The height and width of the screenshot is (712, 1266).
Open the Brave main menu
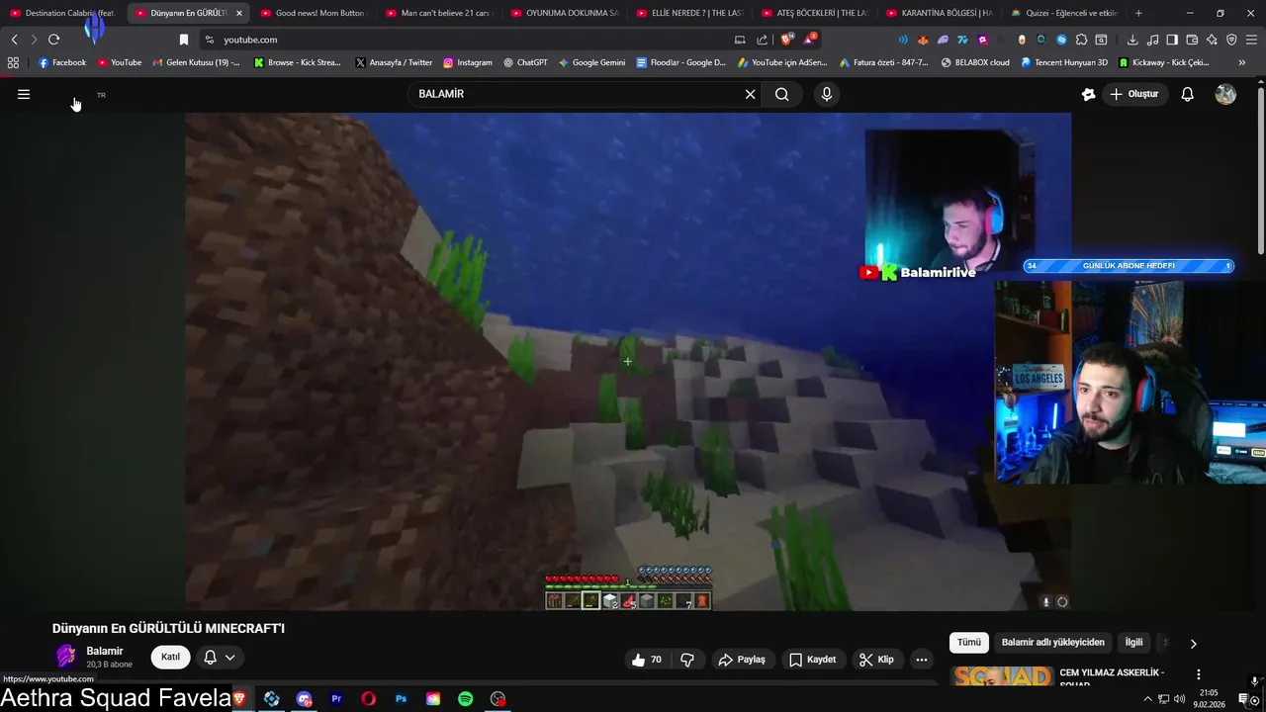point(1252,40)
